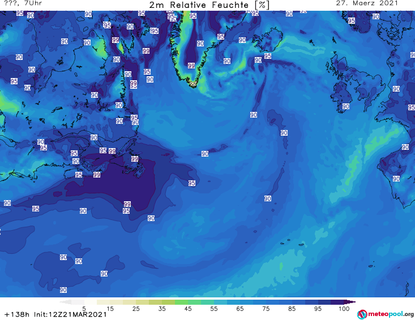Viewport: 415px width, 320px height.
Task: Open the meteopool.org logo link
Action: coord(386,314)
